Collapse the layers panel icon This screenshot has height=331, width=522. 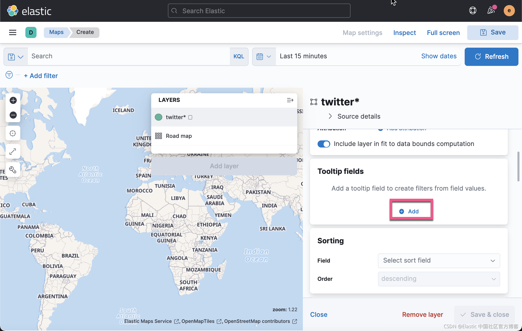click(290, 100)
